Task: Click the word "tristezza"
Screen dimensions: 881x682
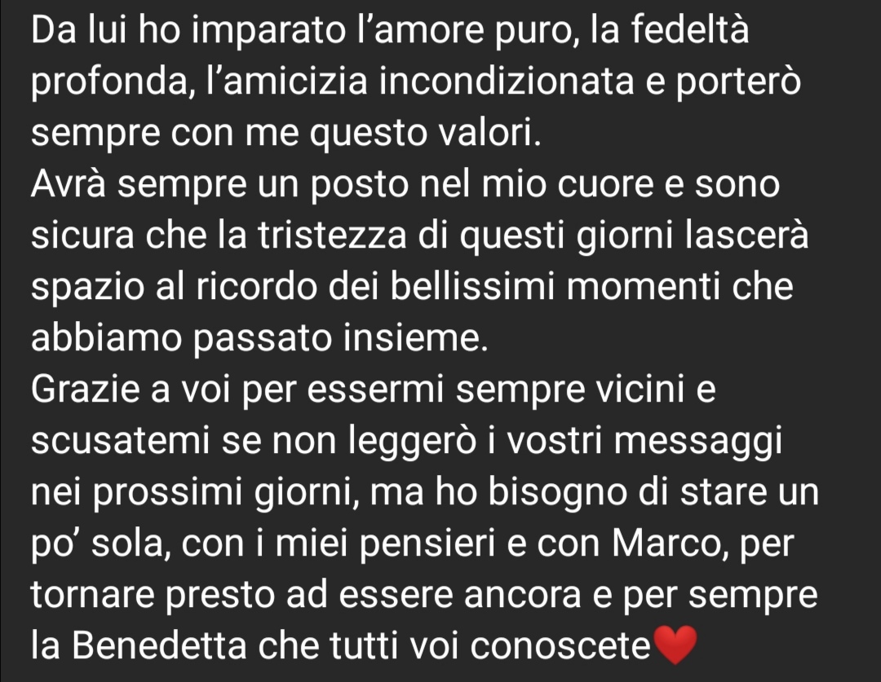Action: [x=332, y=234]
